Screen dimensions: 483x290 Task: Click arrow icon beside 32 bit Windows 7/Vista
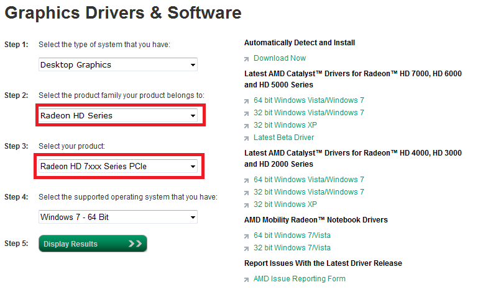(246, 248)
